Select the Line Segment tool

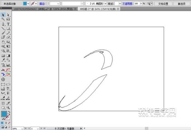point(3,29)
